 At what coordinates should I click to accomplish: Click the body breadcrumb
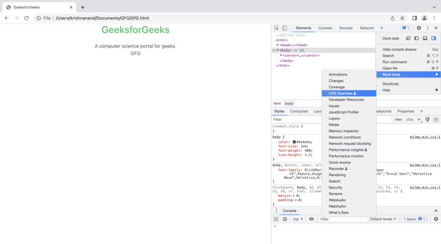(289, 104)
